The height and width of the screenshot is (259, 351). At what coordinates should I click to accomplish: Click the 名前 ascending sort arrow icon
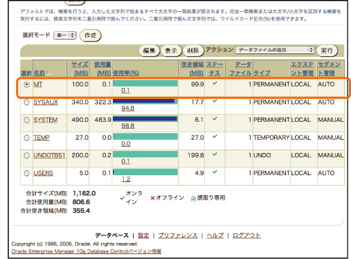tap(48, 73)
